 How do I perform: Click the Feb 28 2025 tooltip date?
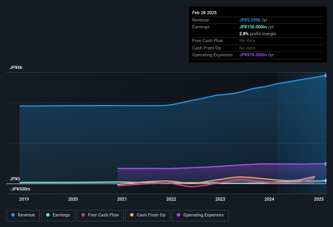tap(204, 13)
